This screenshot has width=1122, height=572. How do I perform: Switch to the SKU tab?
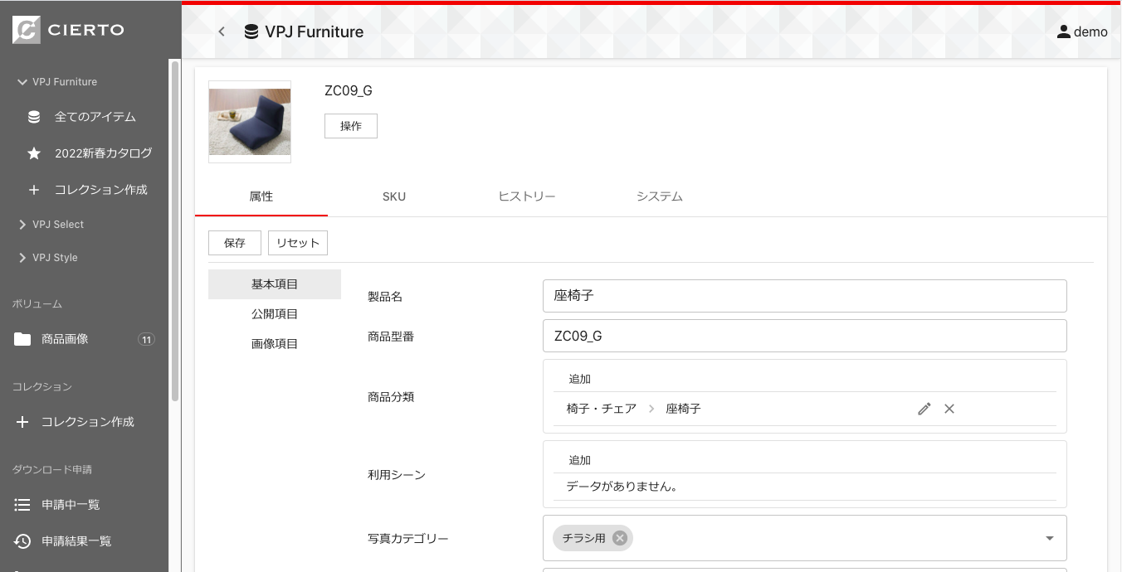pos(394,196)
